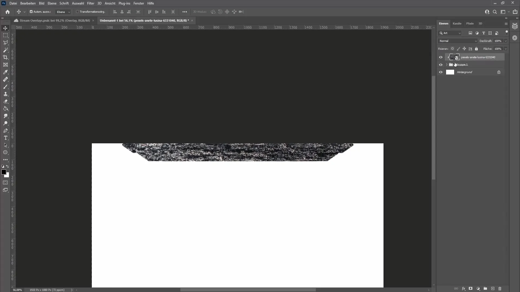Image resolution: width=520 pixels, height=292 pixels.
Task: Open the Filter menu
Action: click(90, 3)
